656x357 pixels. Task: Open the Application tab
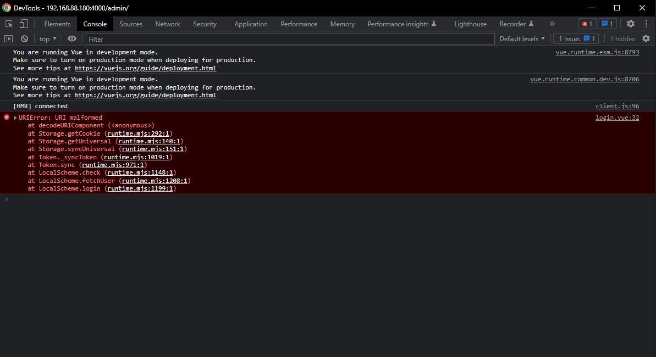(x=251, y=24)
